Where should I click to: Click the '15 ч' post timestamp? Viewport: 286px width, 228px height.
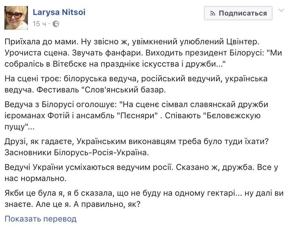[39, 24]
